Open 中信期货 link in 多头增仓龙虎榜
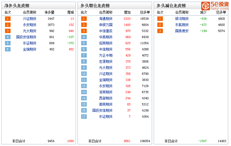This screenshot has height=146, width=231. pos(106,49)
